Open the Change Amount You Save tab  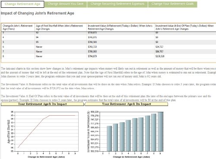click(x=66, y=4)
